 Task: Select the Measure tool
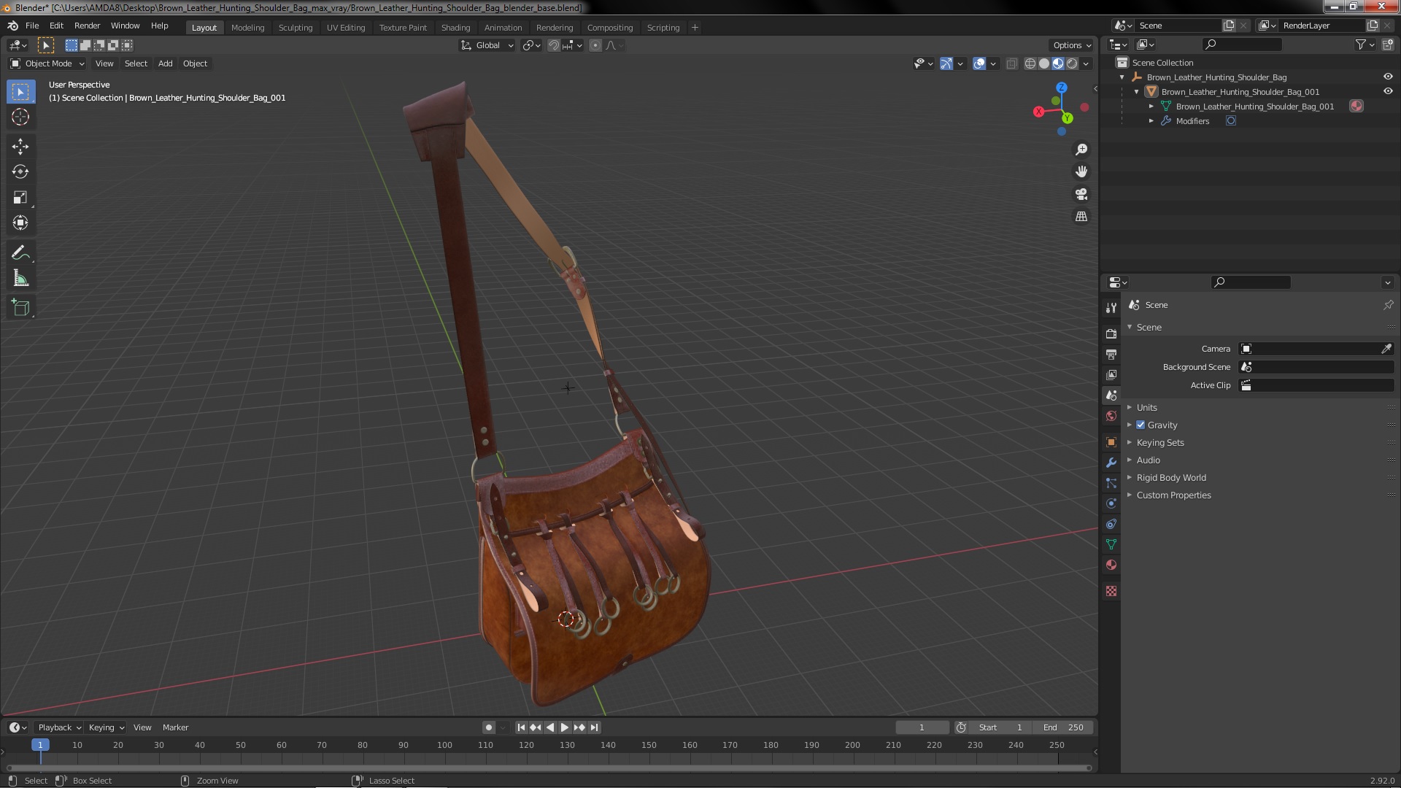point(20,279)
